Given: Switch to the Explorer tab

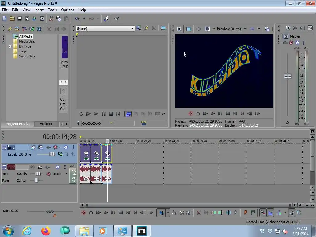Looking at the screenshot, I should click(46, 124).
